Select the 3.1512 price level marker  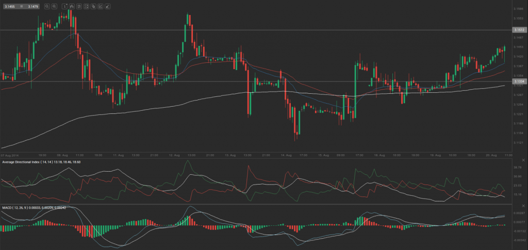click(x=519, y=30)
